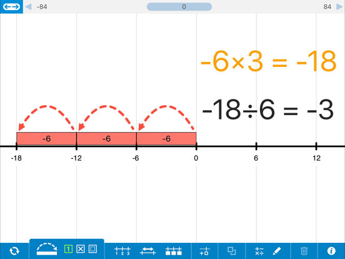Select the orange equation -6×3 = -18
Screen dimensions: 345x259
[x=268, y=61]
